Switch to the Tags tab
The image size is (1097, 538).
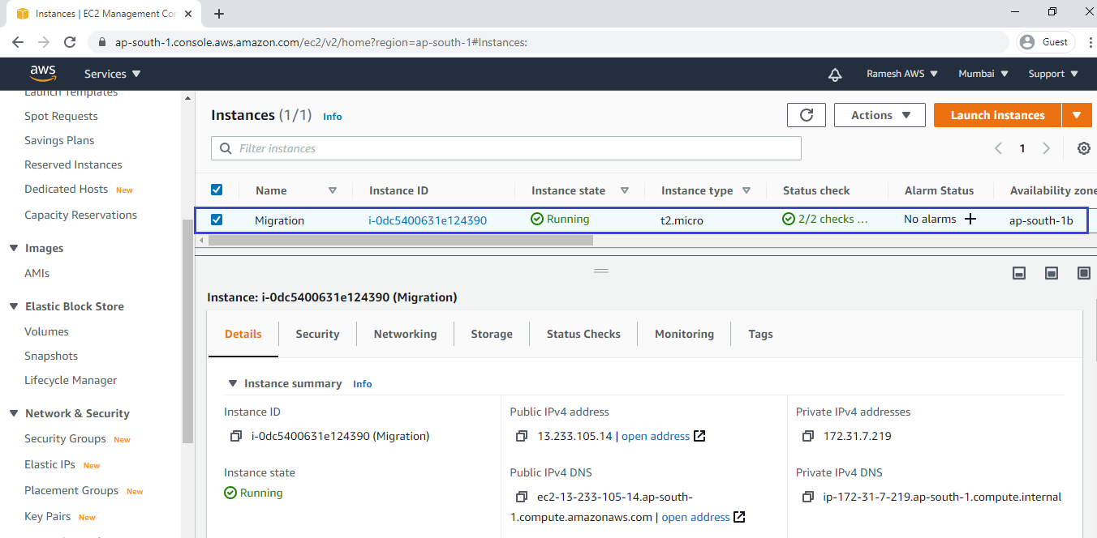pyautogui.click(x=760, y=334)
